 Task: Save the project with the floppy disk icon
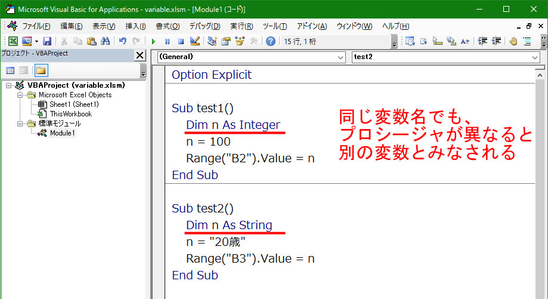point(47,41)
